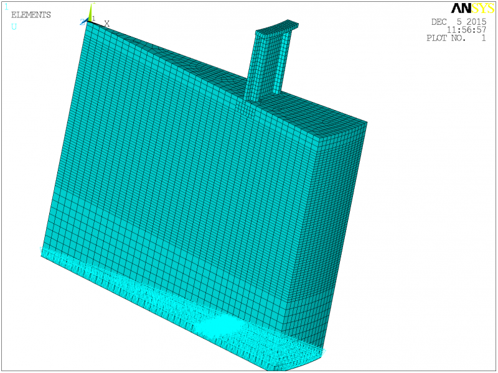This screenshot has height=373, width=498.
Task: Click the date text DEC 5 2015
Action: 459,22
